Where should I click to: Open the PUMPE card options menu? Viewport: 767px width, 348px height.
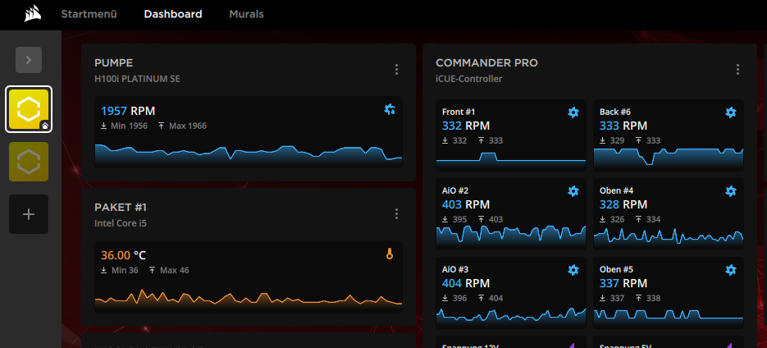pos(396,70)
